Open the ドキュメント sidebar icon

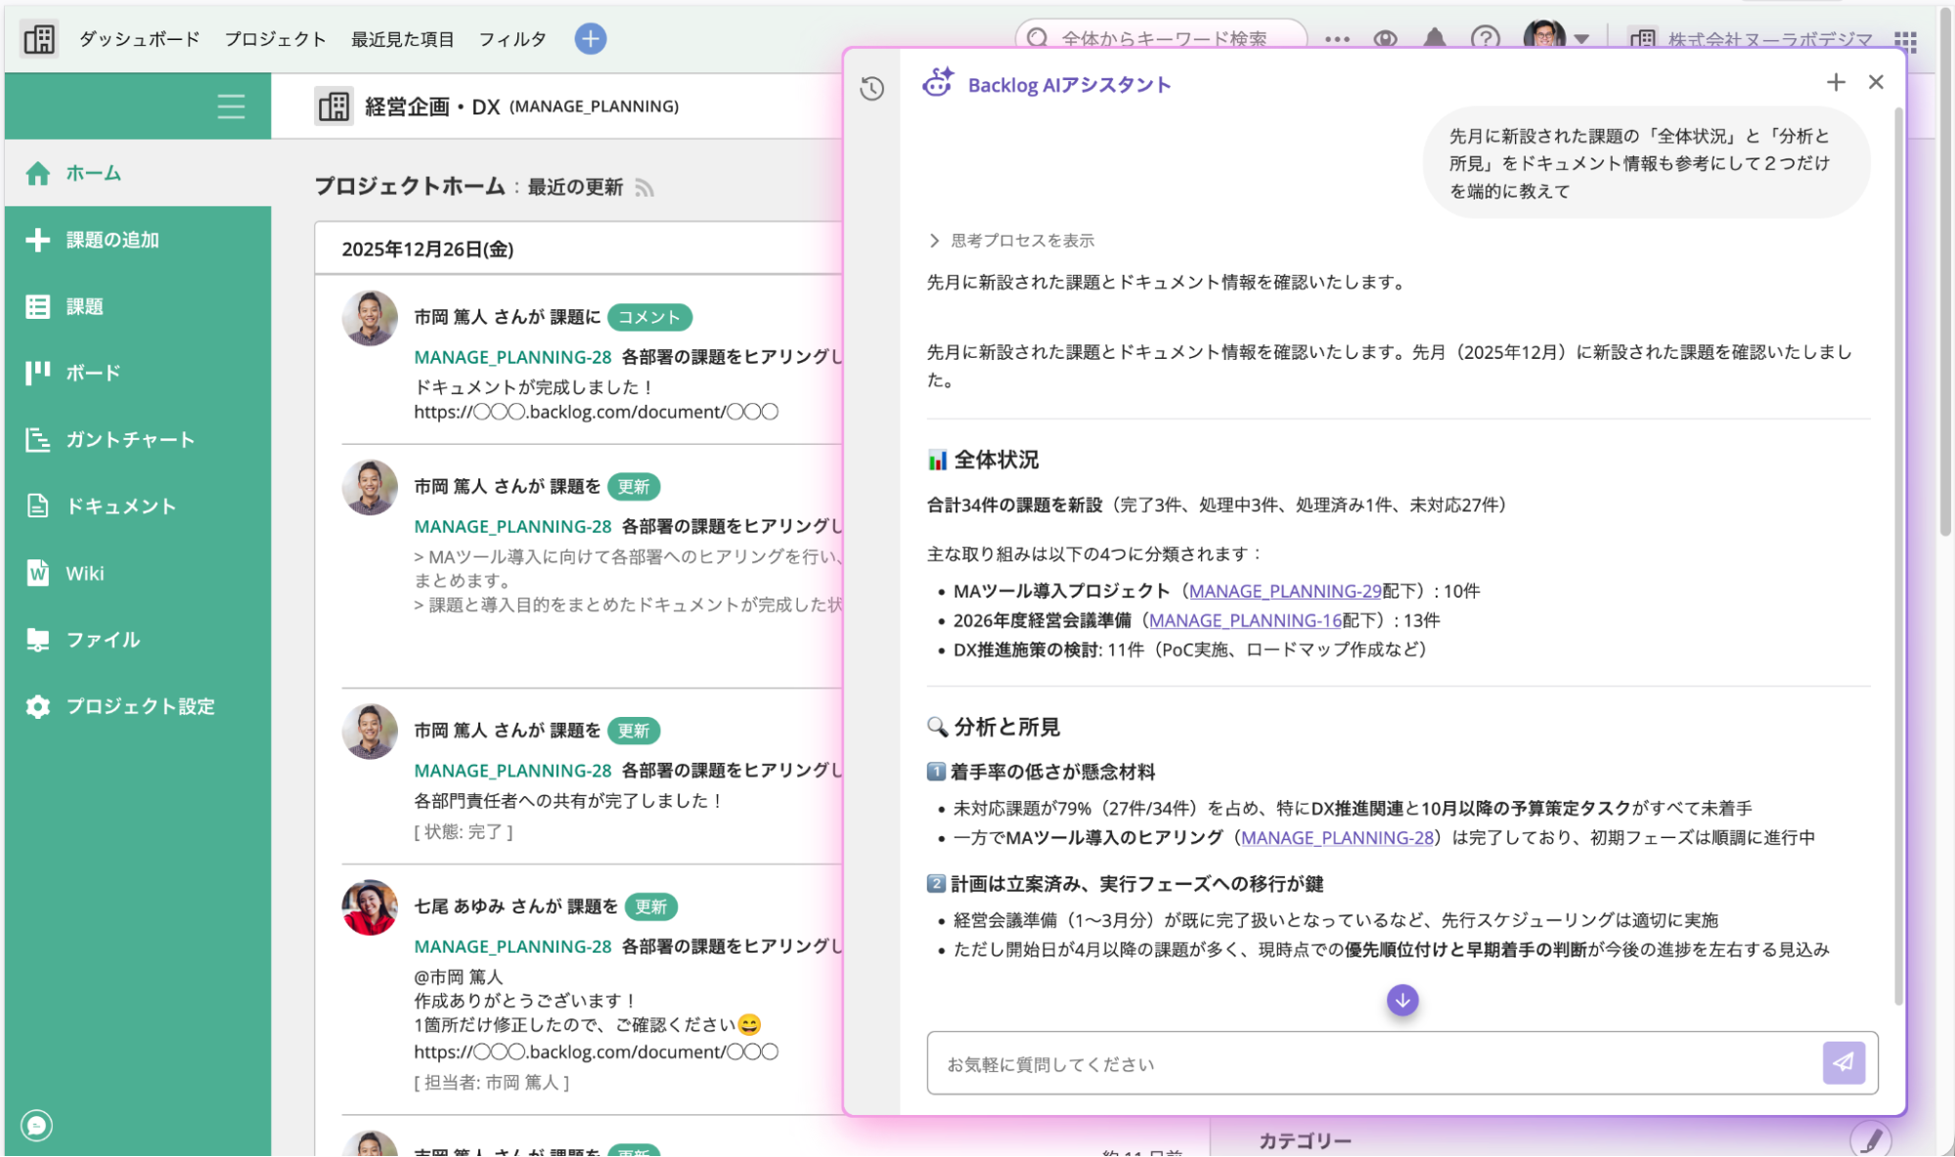(x=37, y=506)
